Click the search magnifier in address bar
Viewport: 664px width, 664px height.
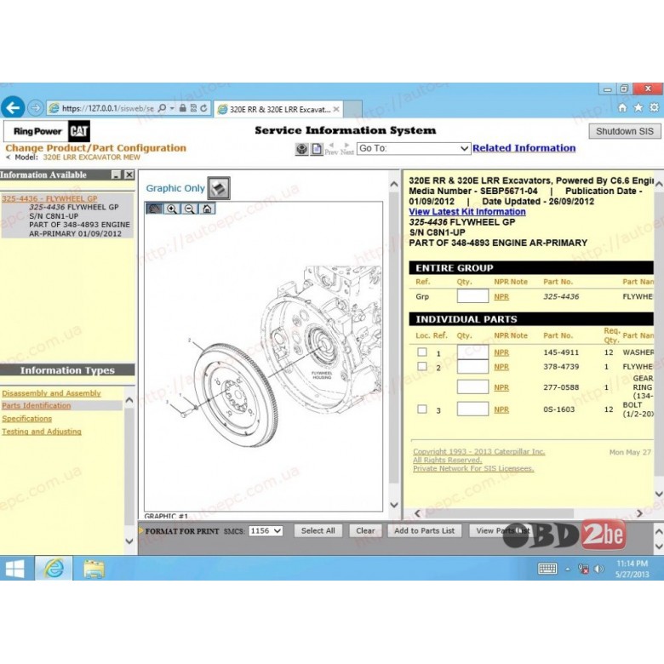pos(162,108)
